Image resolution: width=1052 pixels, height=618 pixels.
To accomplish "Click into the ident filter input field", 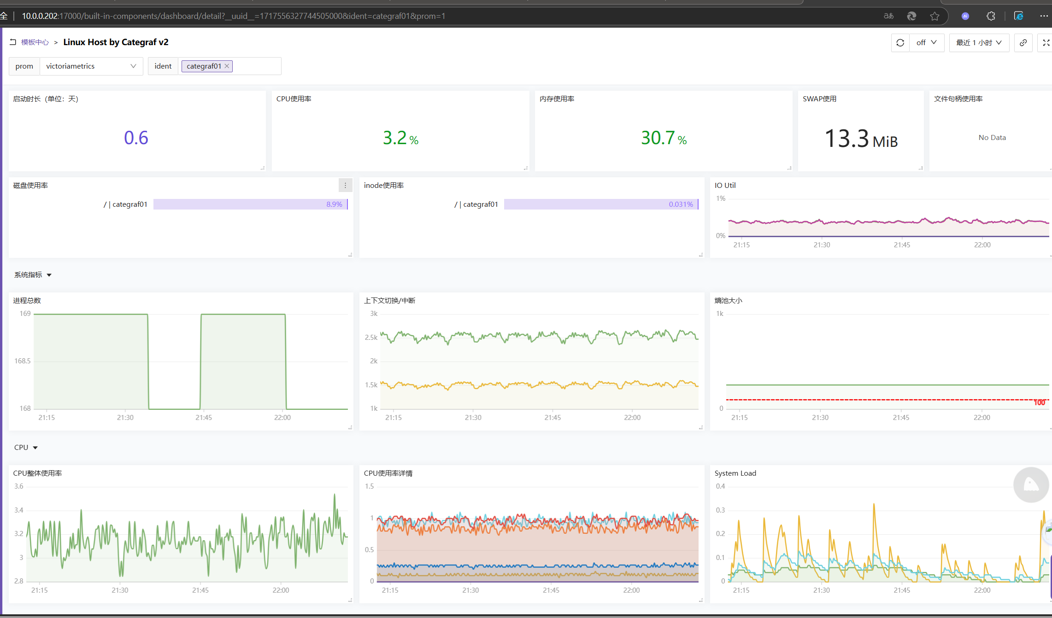I will click(256, 66).
